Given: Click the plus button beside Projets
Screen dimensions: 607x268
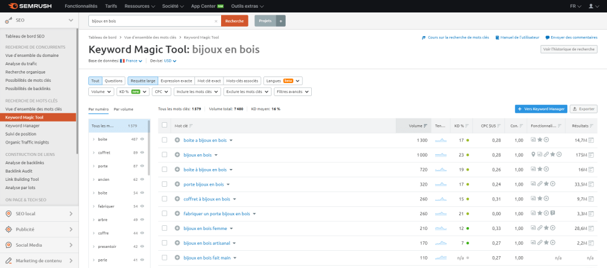Looking at the screenshot, I should (281, 21).
